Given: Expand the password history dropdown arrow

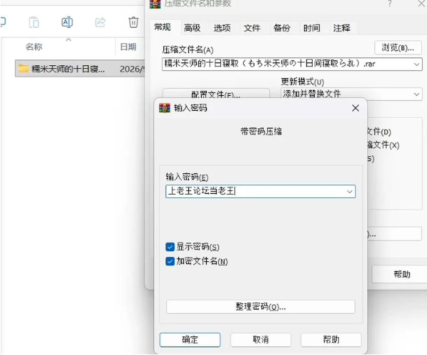Looking at the screenshot, I should pyautogui.click(x=350, y=191).
